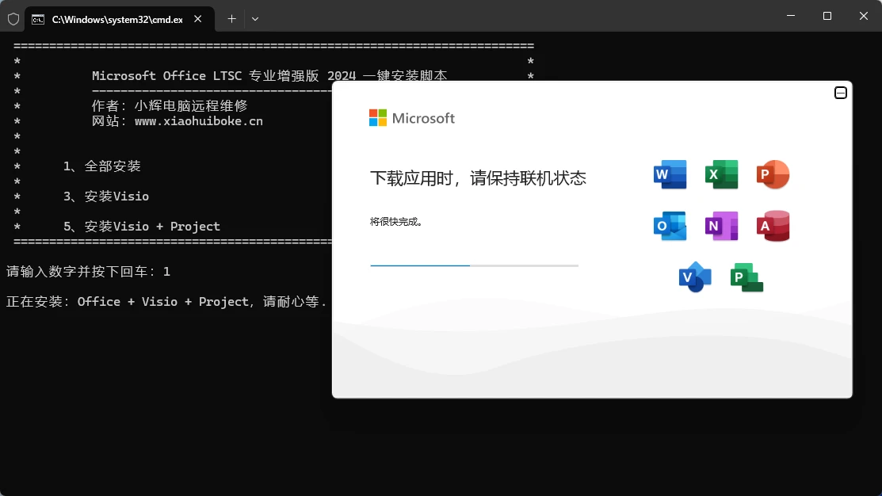The image size is (882, 496).
Task: Click the Word app icon
Action: pyautogui.click(x=670, y=174)
